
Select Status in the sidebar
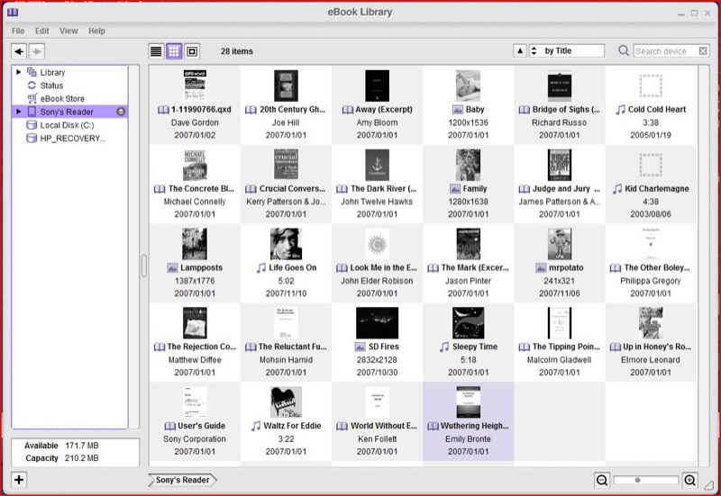tap(51, 86)
